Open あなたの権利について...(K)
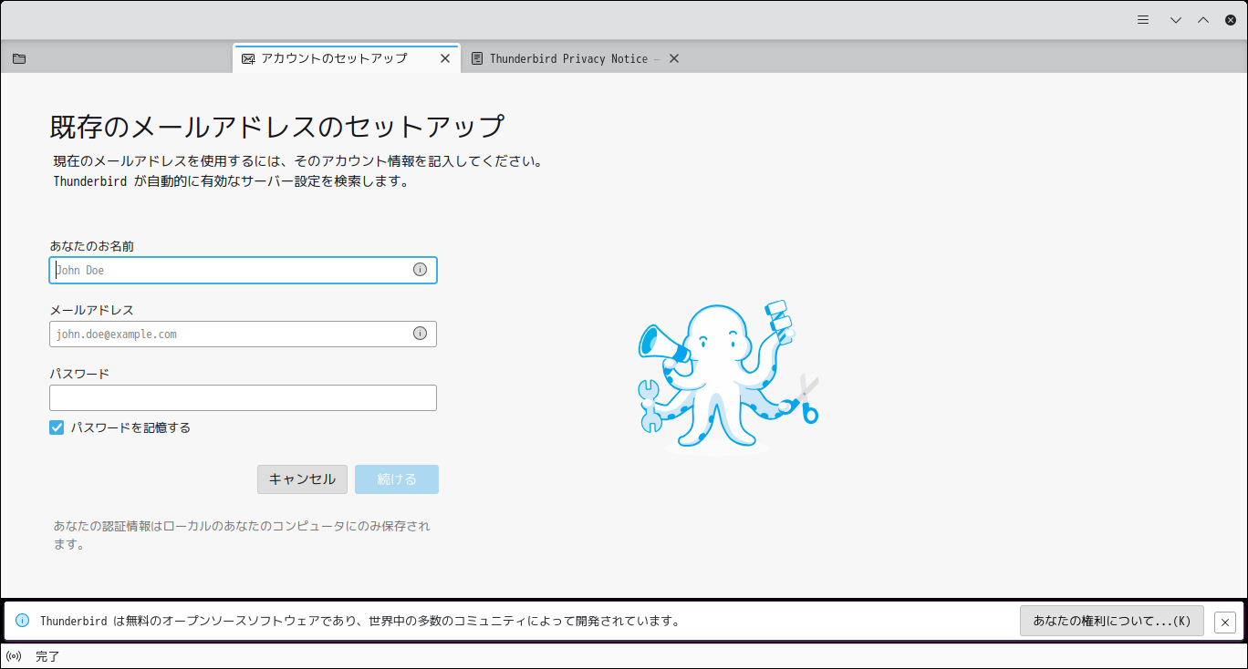The width and height of the screenshot is (1248, 669). tap(1111, 621)
